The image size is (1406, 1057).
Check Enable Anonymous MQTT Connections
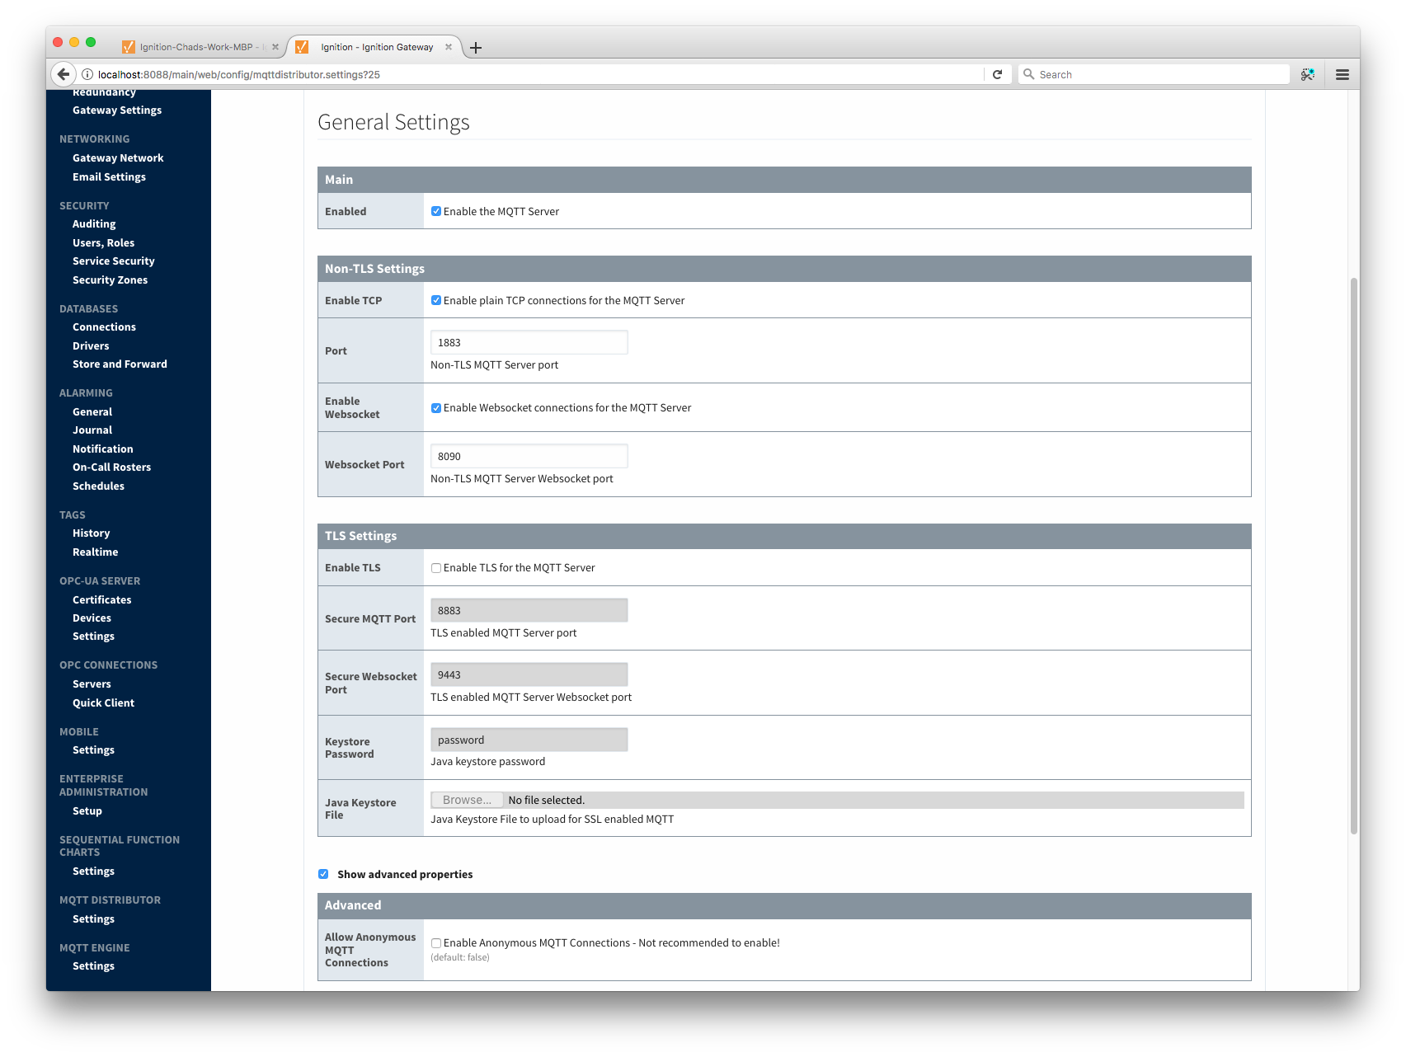click(x=436, y=943)
